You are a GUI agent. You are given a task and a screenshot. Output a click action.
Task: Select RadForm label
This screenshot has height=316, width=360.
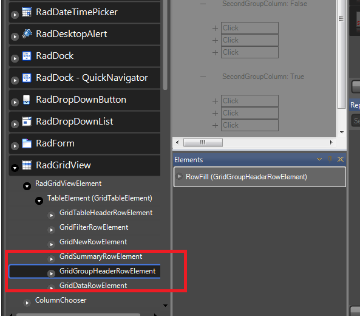click(x=55, y=143)
